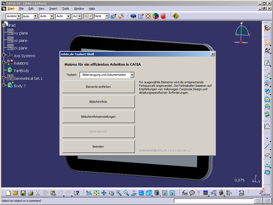The height and width of the screenshot is (205, 273).
Task: Click the What's This help cursor icon
Action: pos(76,193)
